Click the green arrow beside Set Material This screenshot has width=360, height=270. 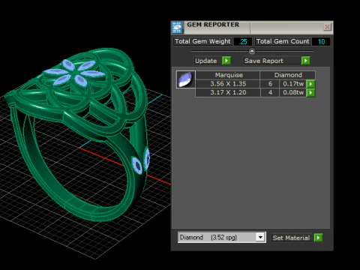[318, 238]
